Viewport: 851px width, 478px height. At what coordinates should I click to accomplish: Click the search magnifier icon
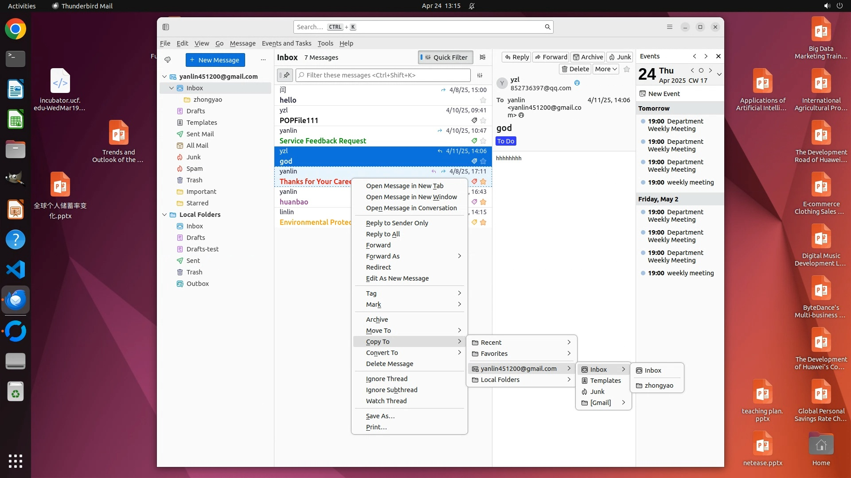click(x=547, y=27)
